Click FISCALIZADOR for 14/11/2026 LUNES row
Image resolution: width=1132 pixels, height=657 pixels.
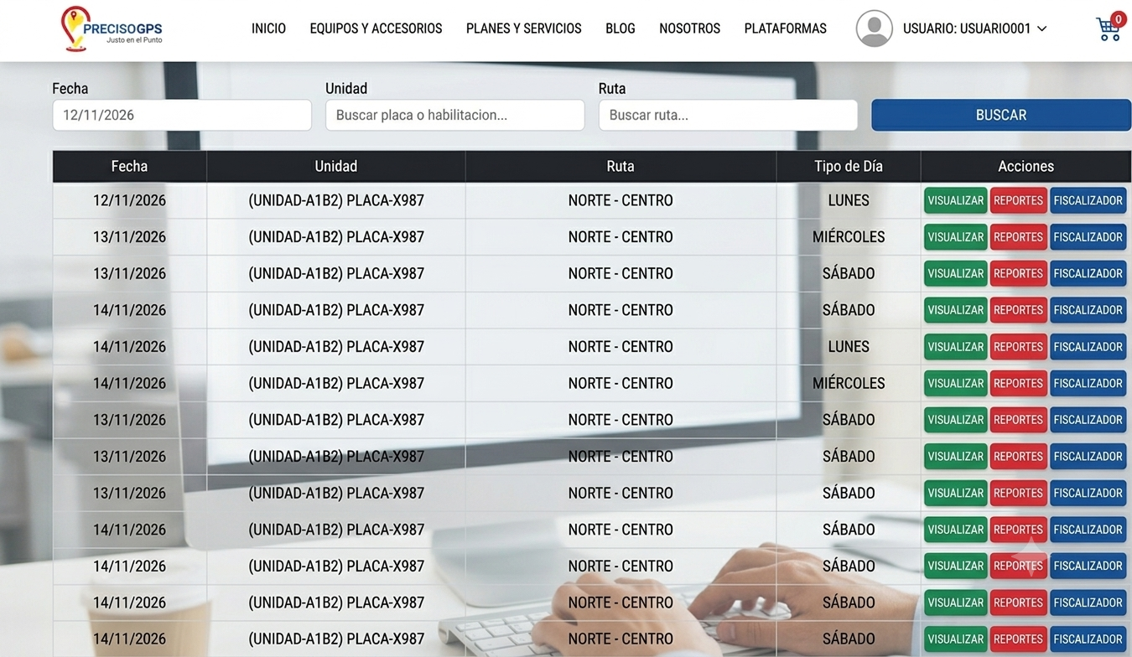(1088, 347)
